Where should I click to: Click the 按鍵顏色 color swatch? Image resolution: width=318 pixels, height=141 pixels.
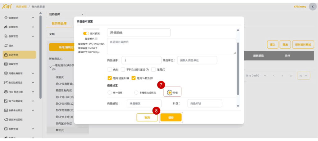point(96,39)
